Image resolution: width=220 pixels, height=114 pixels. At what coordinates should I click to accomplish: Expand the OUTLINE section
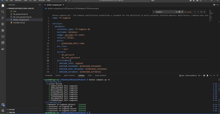point(11,110)
